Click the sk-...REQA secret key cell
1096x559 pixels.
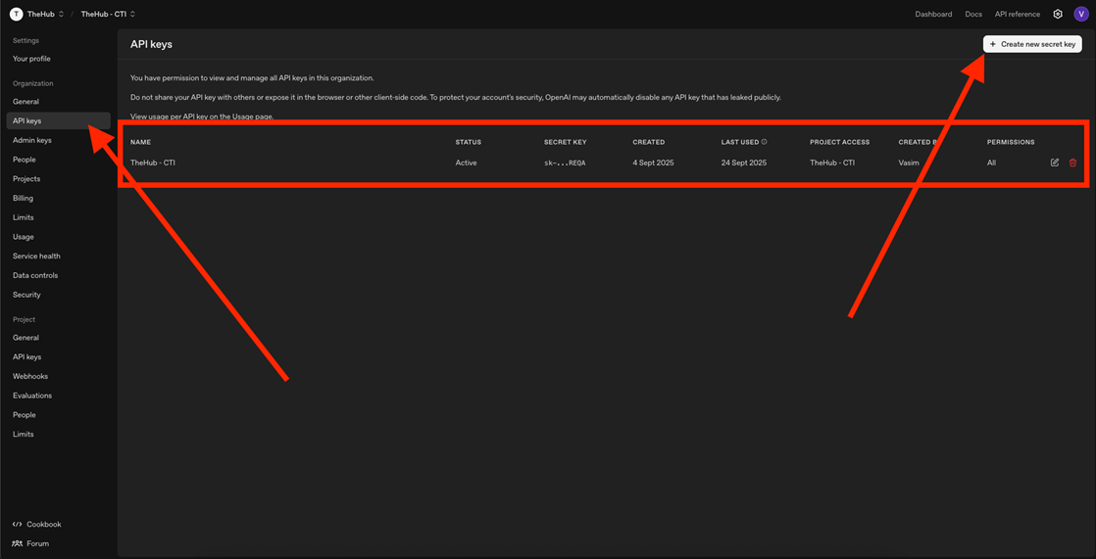[x=565, y=163]
